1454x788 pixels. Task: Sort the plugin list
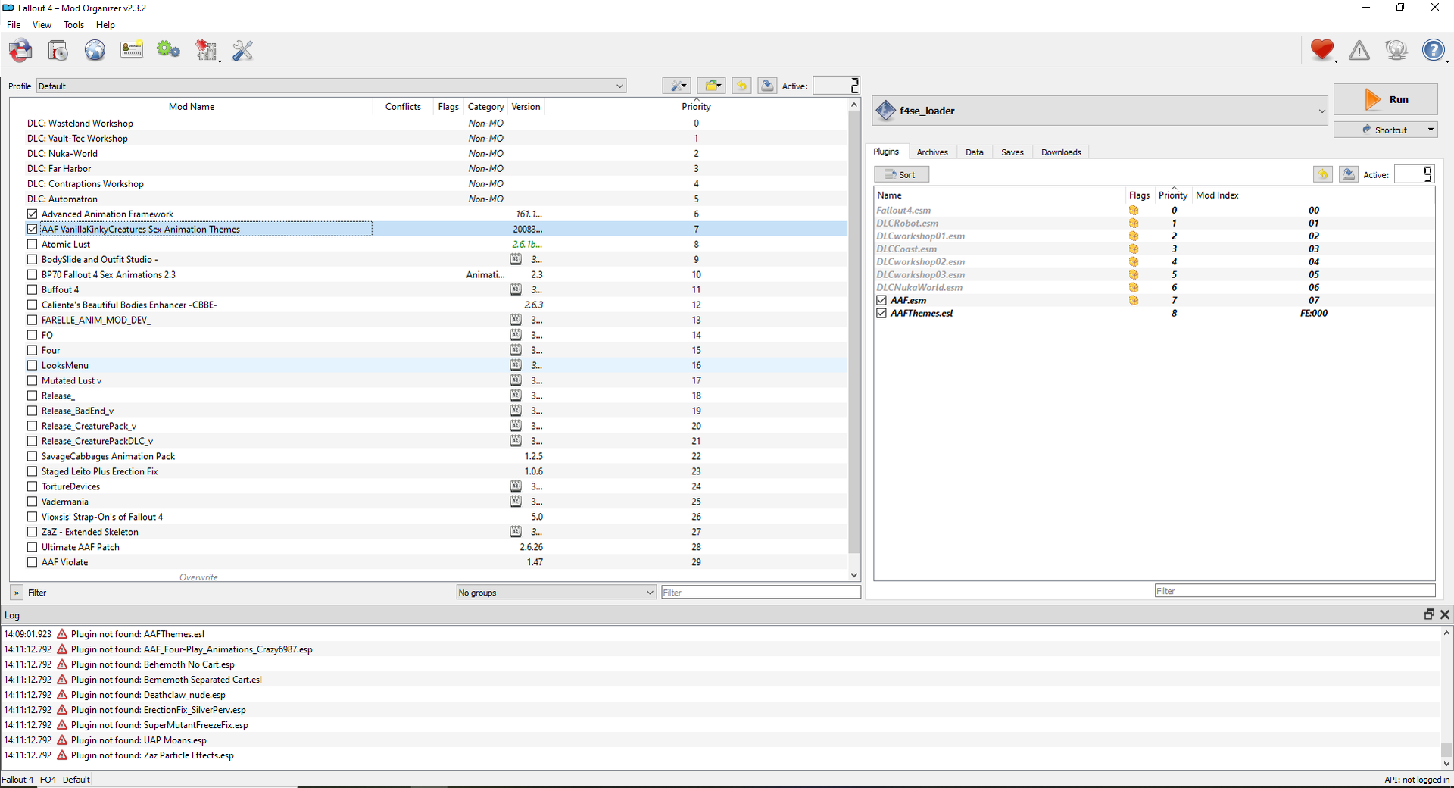(x=901, y=174)
